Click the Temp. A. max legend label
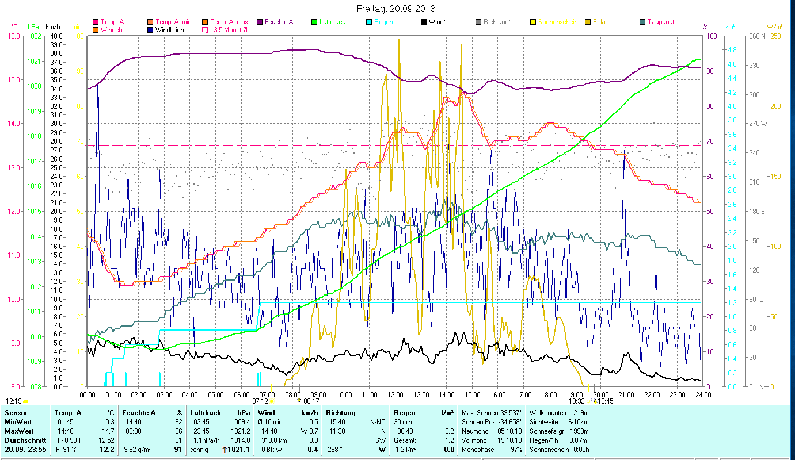This screenshot has height=460, width=795. coord(229,22)
